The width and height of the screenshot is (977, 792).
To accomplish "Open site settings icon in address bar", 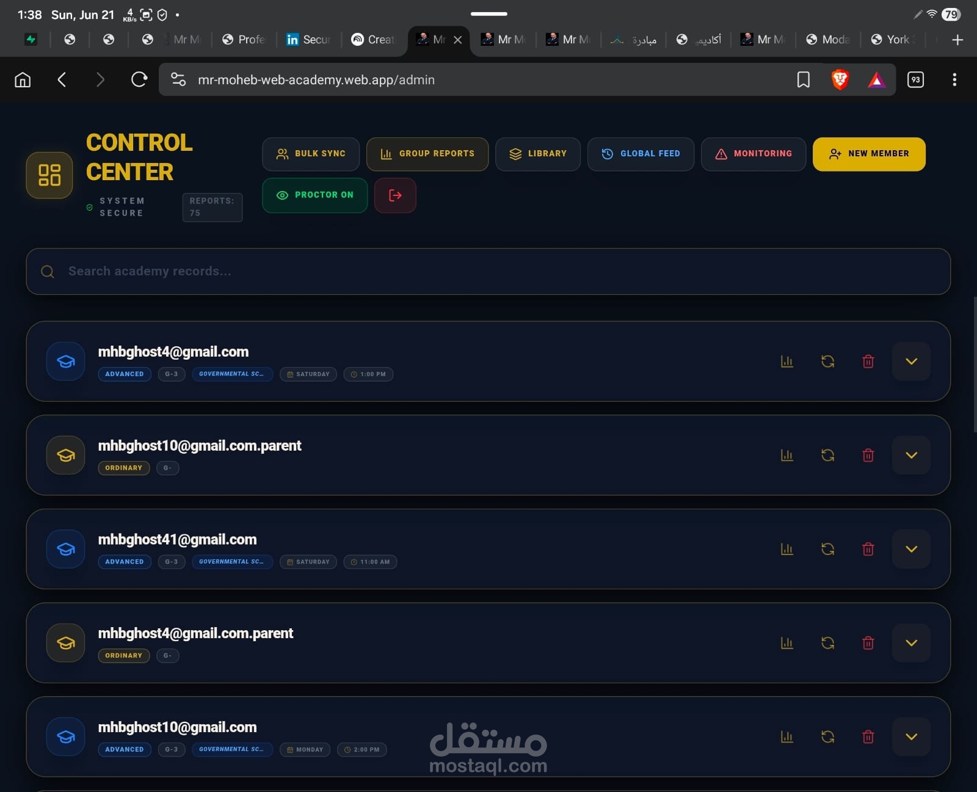I will tap(178, 80).
